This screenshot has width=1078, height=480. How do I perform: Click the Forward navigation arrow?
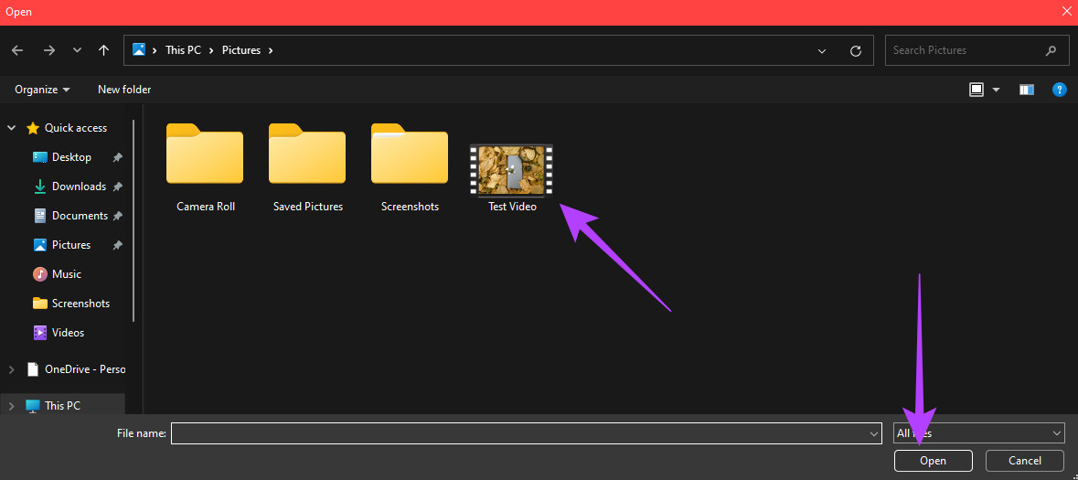(48, 50)
